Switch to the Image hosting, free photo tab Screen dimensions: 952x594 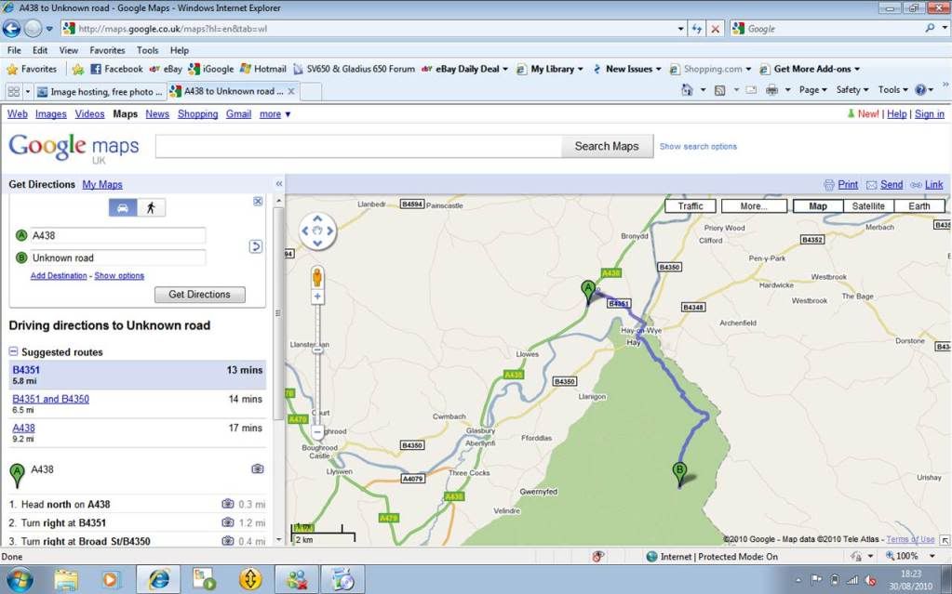[101, 92]
